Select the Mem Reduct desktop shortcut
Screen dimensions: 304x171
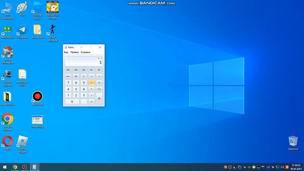click(x=8, y=32)
